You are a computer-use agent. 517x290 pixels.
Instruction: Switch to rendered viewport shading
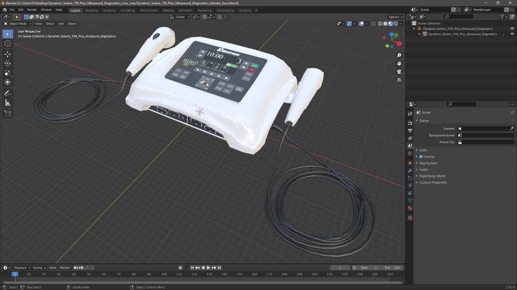click(396, 24)
